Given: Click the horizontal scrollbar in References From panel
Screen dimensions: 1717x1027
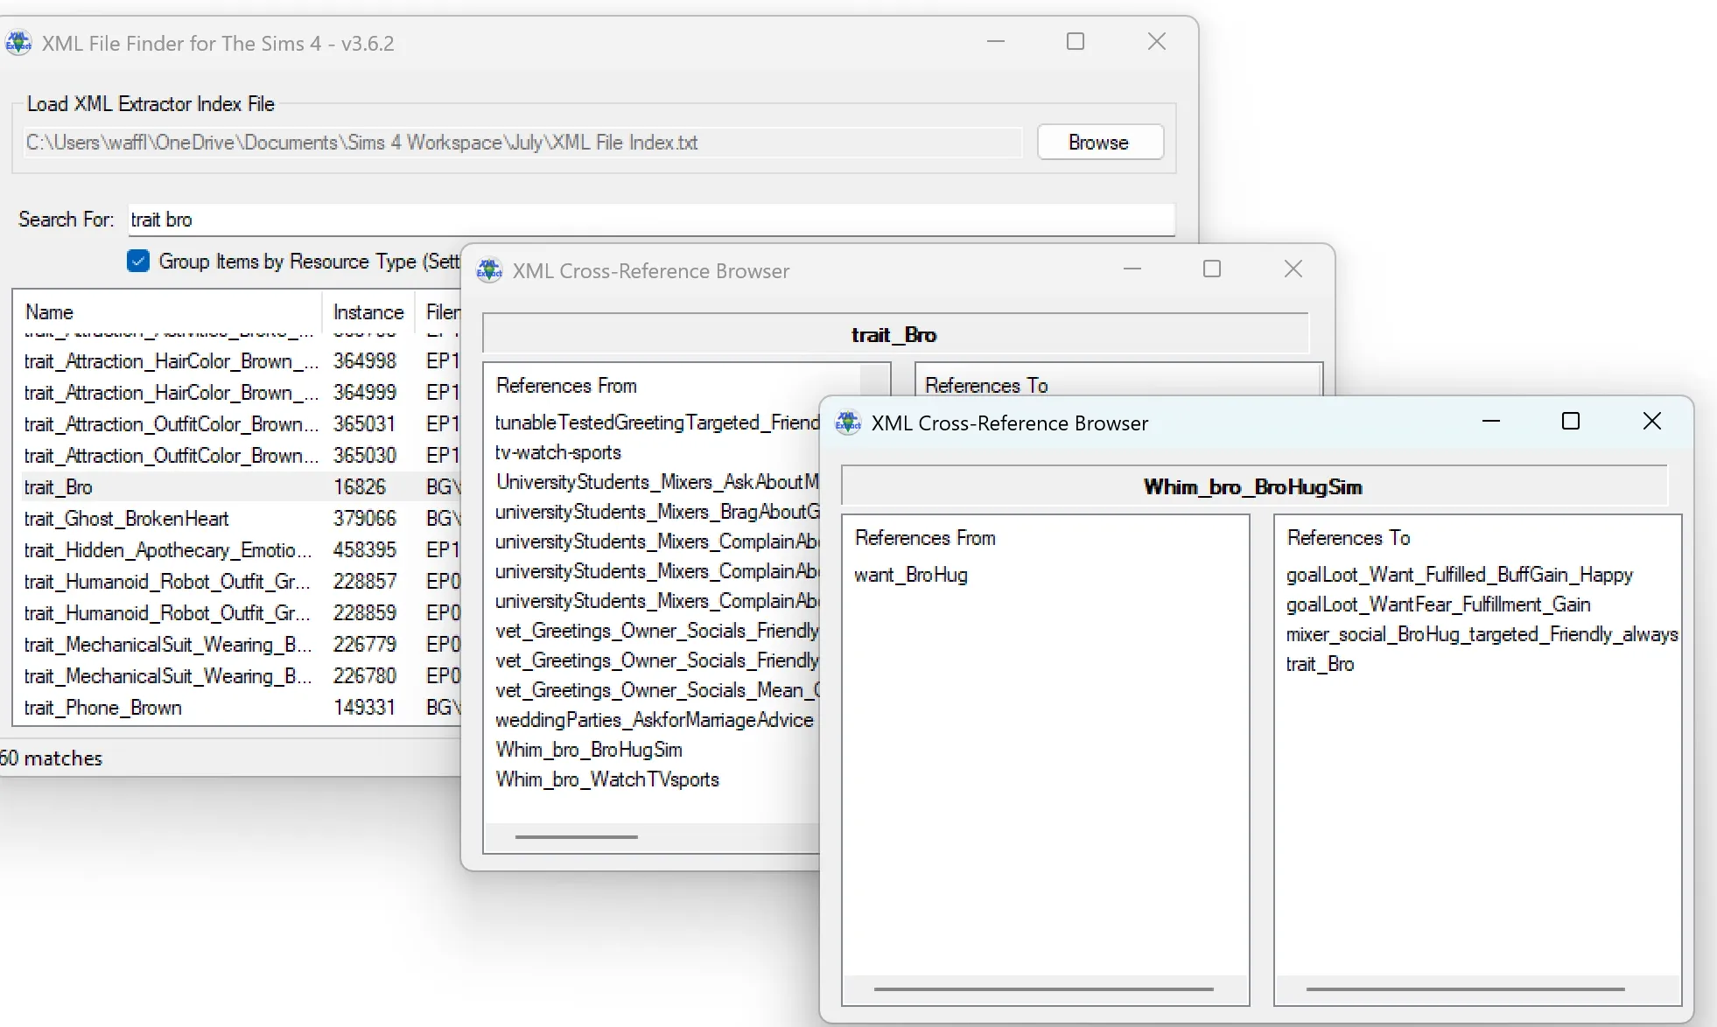Looking at the screenshot, I should pos(576,838).
